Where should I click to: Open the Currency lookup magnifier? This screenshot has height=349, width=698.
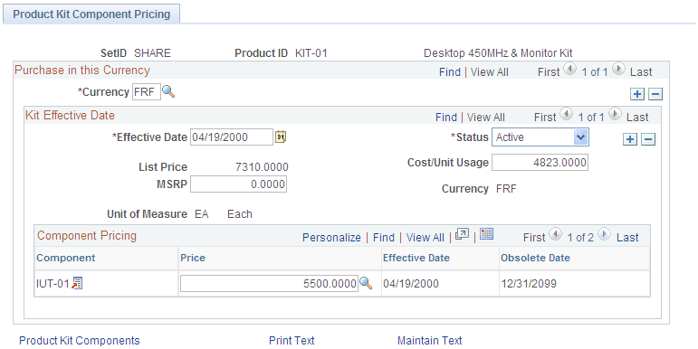[x=168, y=92]
